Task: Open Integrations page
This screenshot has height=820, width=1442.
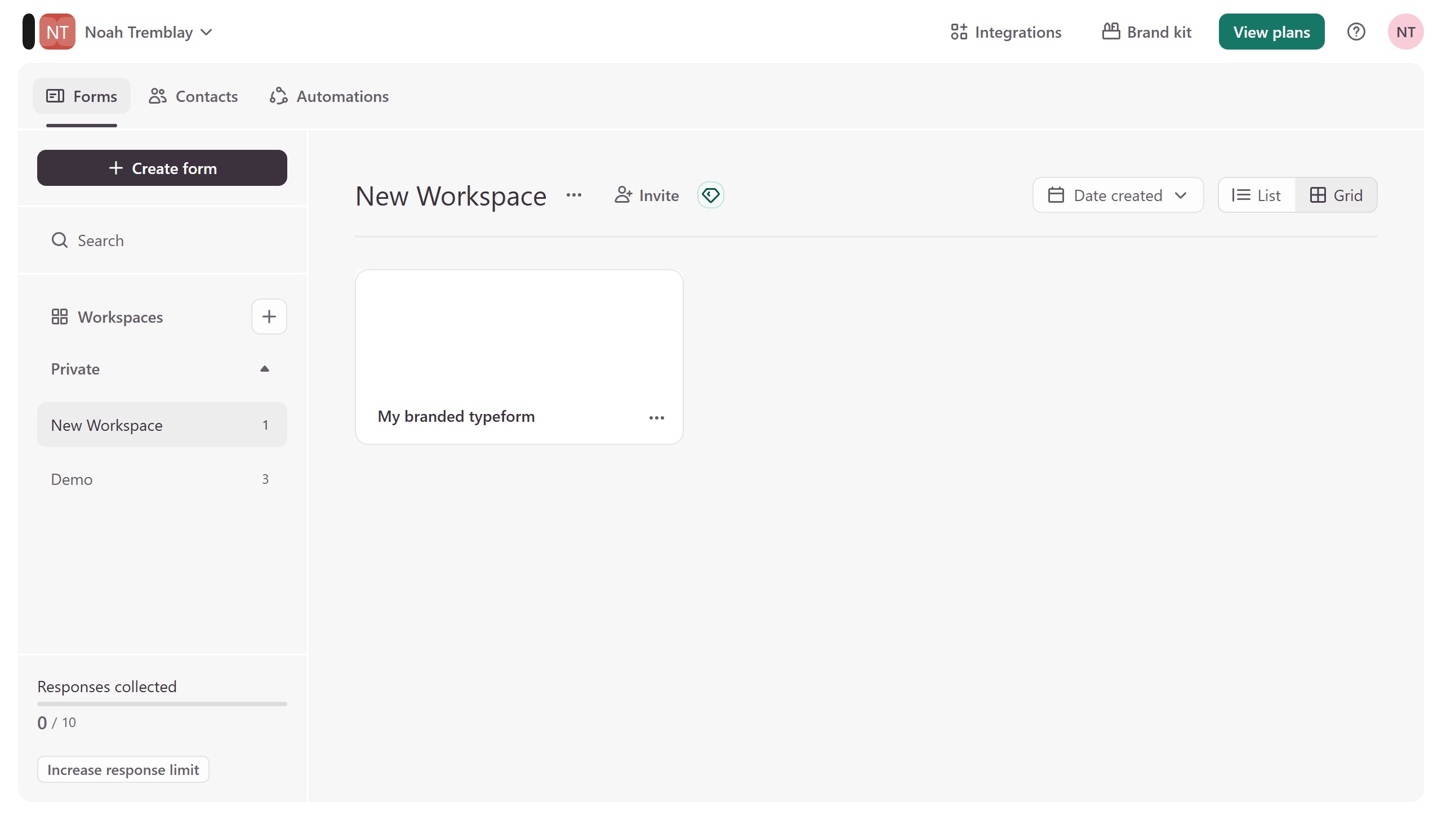Action: (x=1006, y=32)
